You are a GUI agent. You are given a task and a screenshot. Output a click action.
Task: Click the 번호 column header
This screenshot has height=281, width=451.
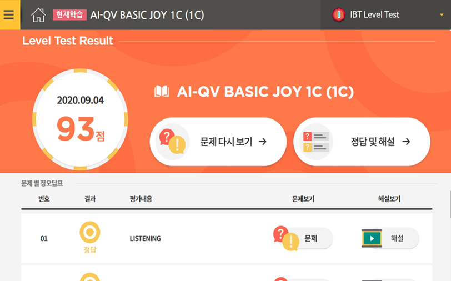44,199
